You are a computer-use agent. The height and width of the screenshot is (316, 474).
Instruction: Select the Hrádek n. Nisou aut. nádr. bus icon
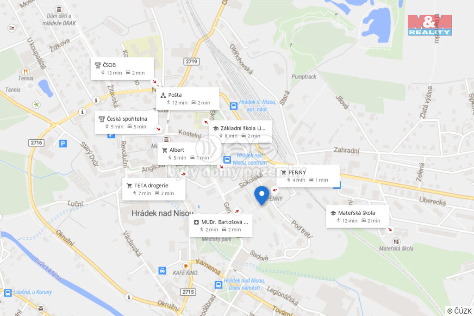(233, 106)
